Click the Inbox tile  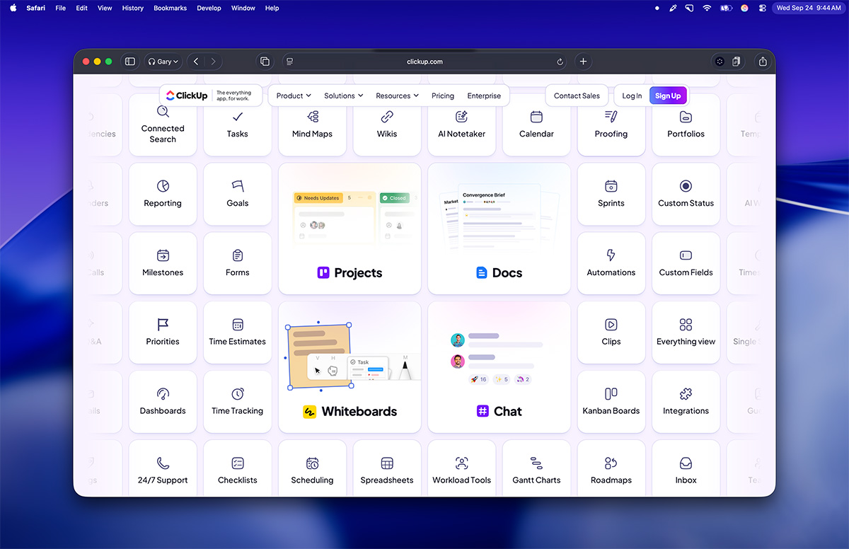(686, 468)
